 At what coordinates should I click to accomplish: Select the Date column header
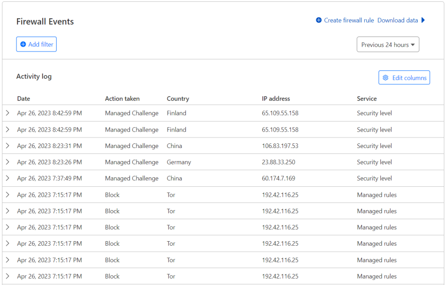coord(23,99)
